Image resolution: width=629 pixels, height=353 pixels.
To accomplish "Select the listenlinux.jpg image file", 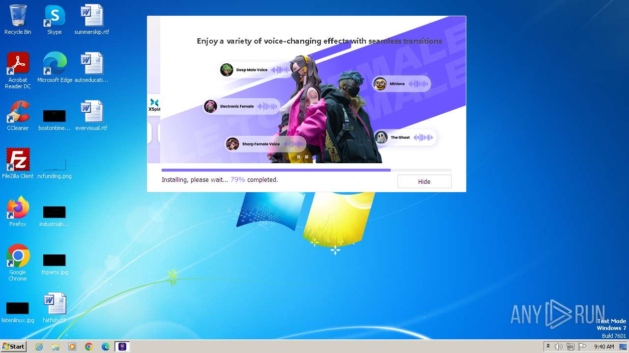I will [x=18, y=312].
